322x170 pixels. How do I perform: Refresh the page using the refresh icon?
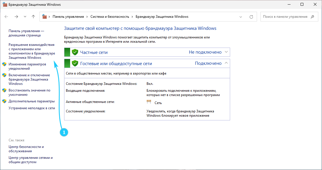(x=251, y=17)
